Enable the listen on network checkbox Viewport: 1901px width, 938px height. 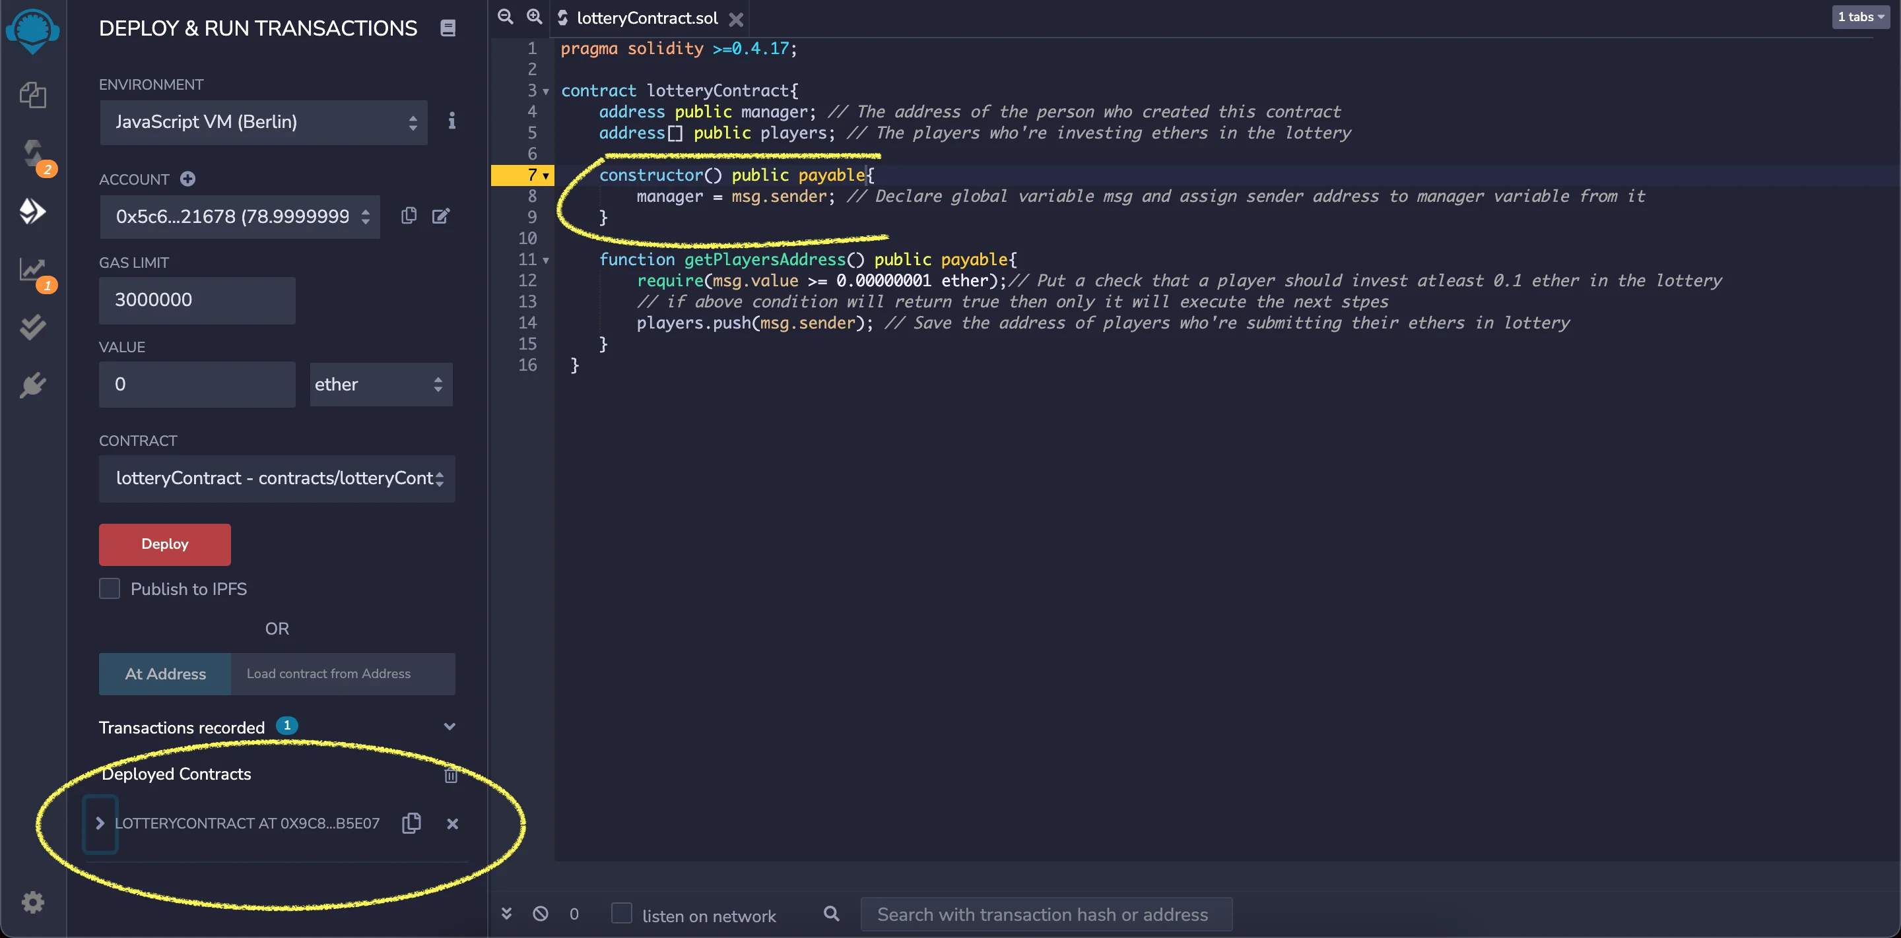(622, 913)
